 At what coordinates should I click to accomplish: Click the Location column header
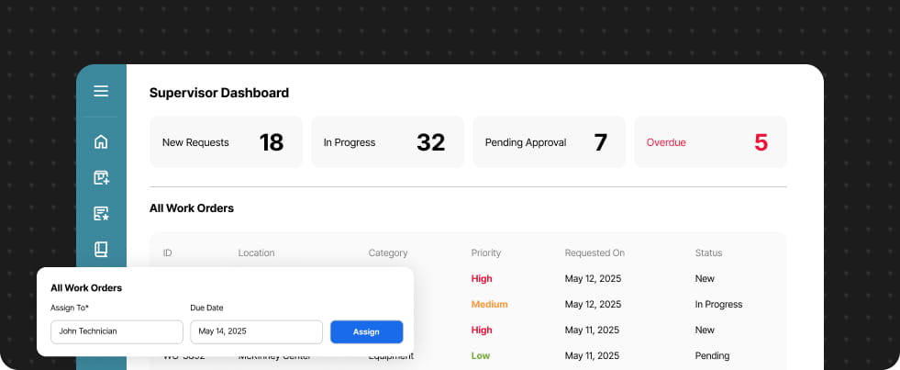pos(256,252)
